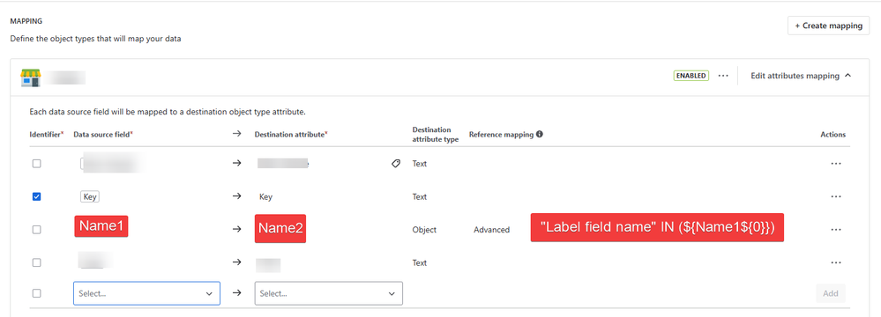
Task: Open the mapping's three-dot menu beside ENABLED
Action: (723, 76)
